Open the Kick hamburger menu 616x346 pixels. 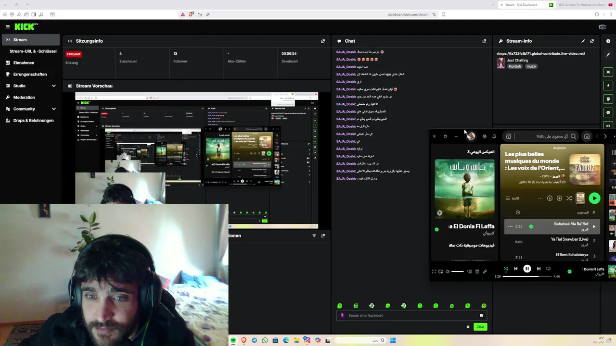click(x=8, y=27)
